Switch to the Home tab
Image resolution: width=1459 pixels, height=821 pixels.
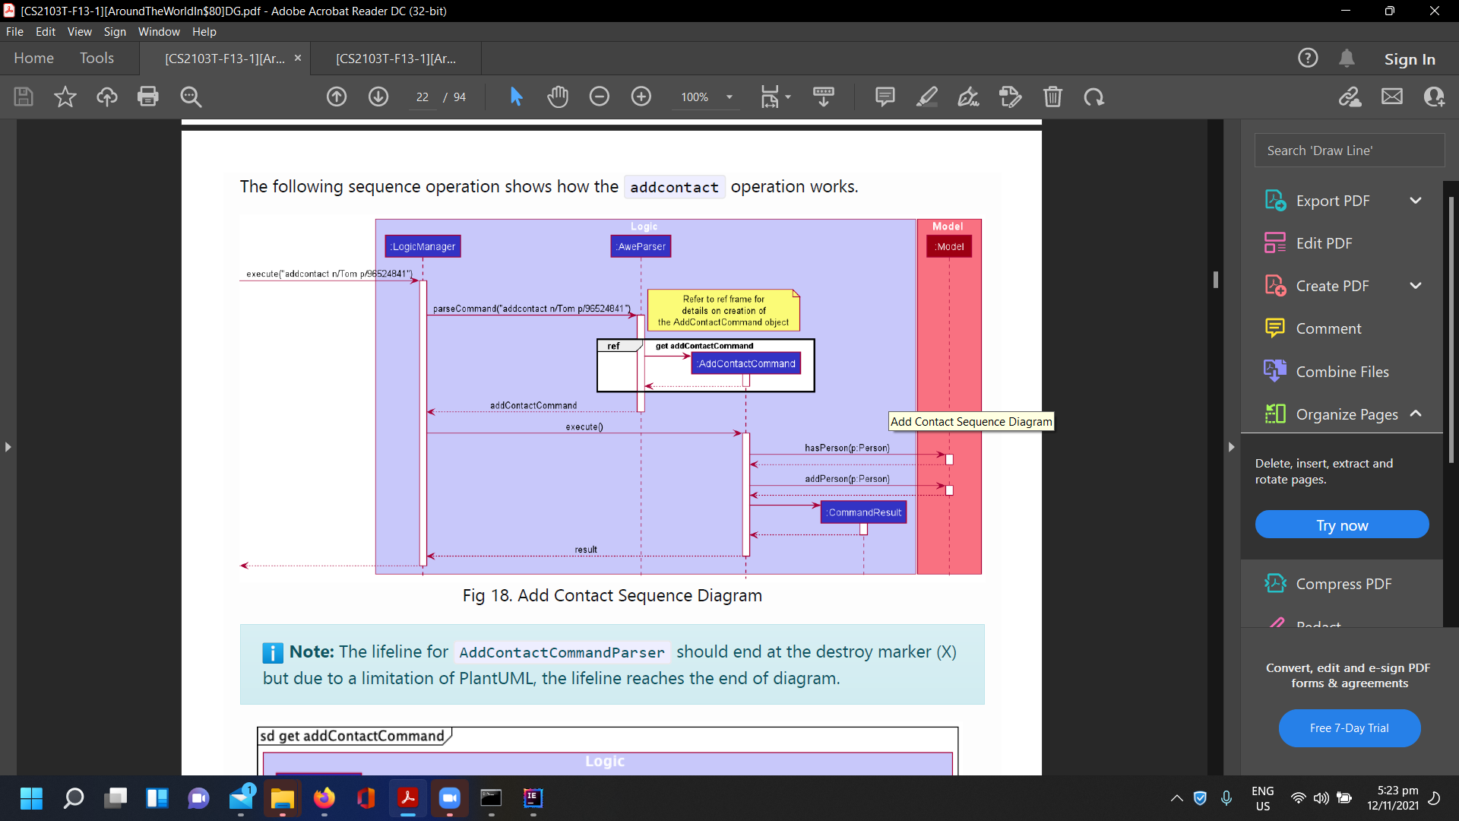pyautogui.click(x=34, y=58)
